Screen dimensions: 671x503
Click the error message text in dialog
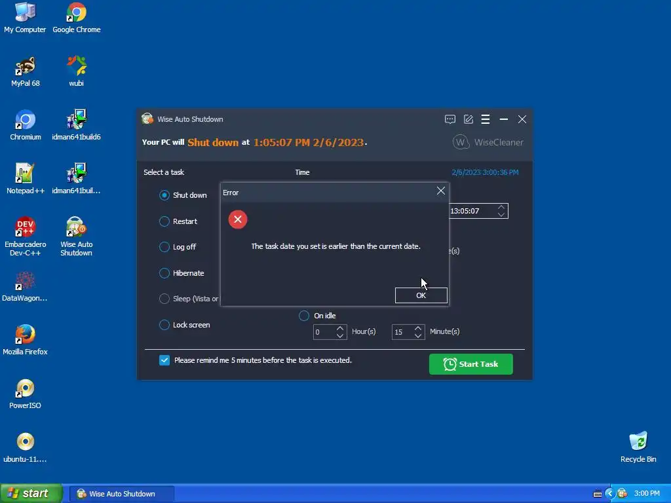pyautogui.click(x=335, y=246)
